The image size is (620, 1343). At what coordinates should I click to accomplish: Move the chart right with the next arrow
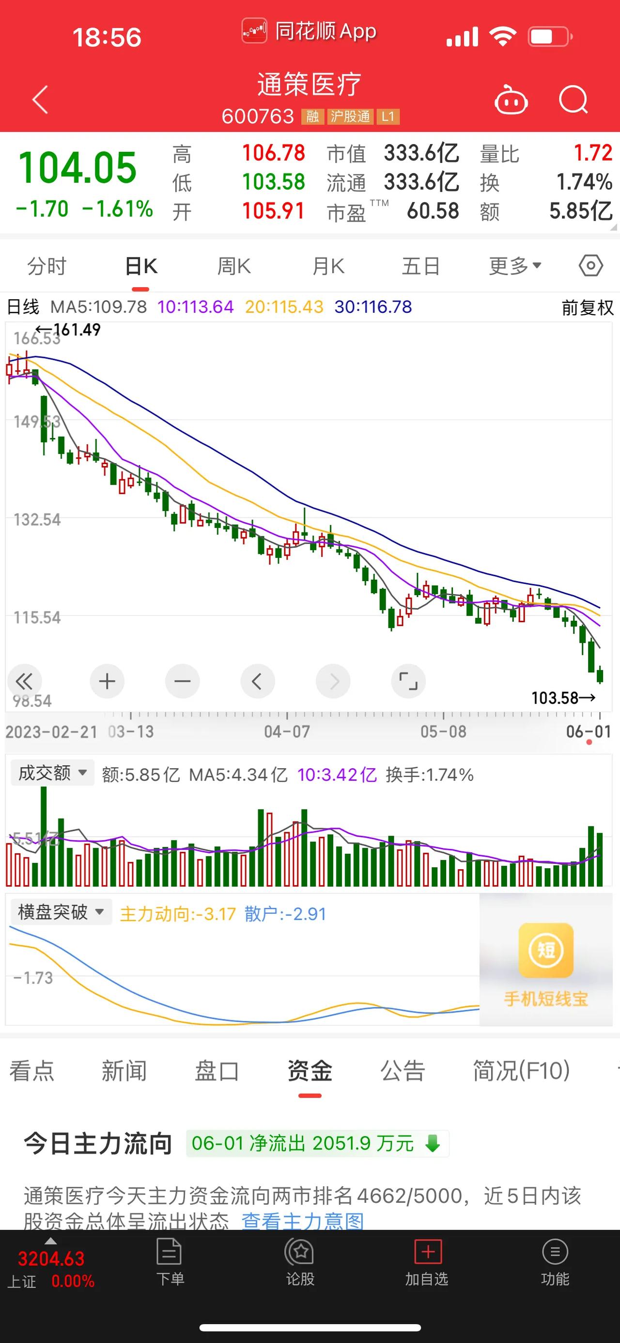point(333,681)
